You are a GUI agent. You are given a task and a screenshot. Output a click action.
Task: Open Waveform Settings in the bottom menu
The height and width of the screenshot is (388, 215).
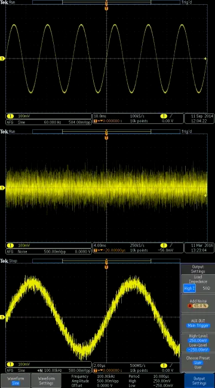(x=46, y=381)
